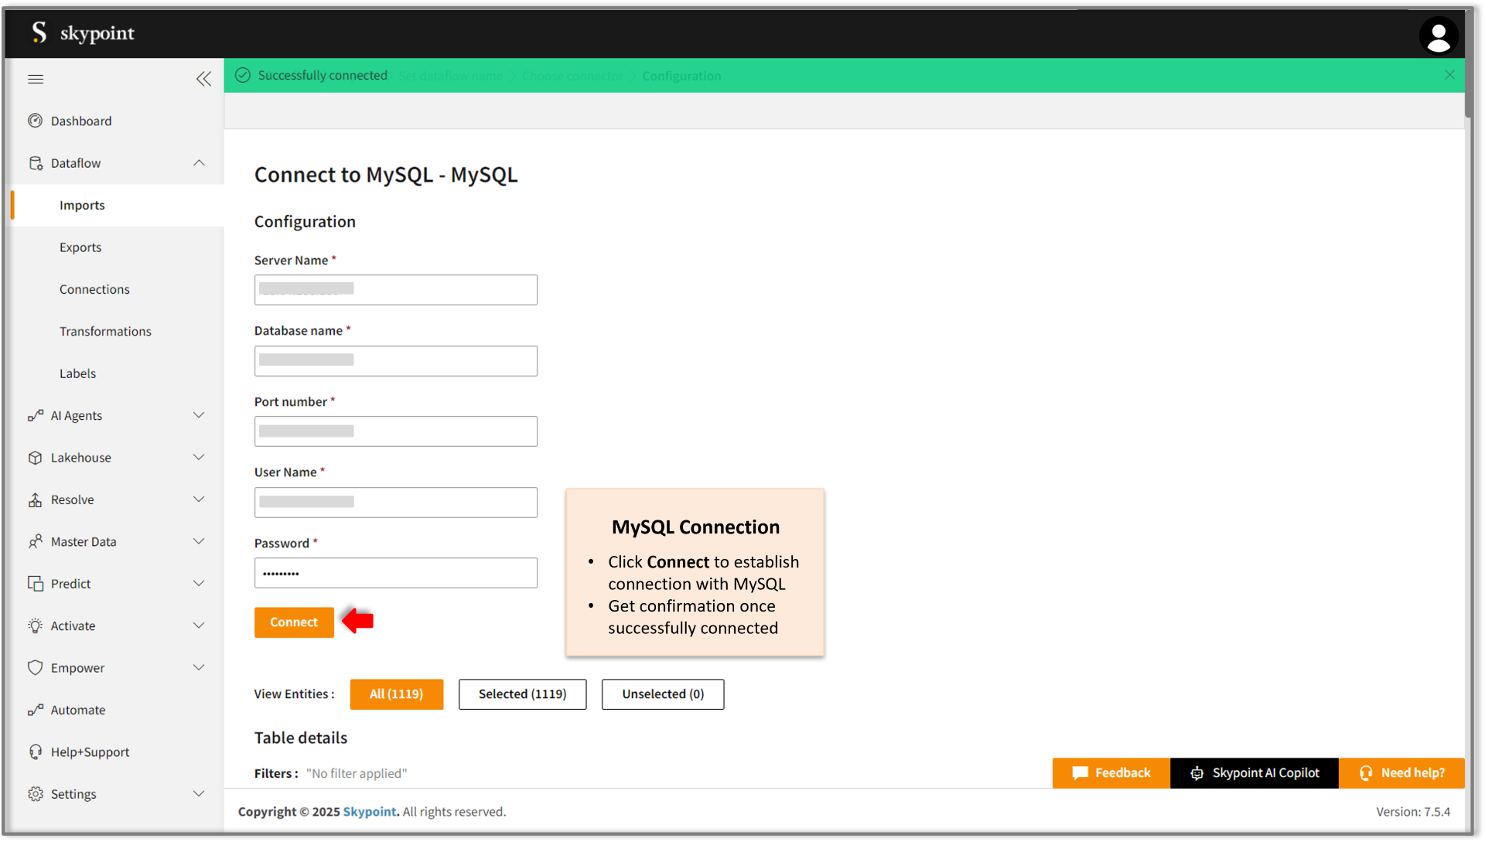
Task: Click the Need help? headset button
Action: (1401, 772)
